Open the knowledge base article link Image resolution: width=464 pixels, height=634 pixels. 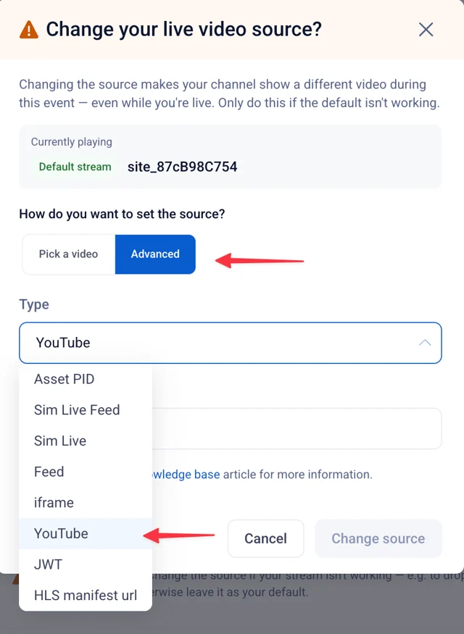186,475
